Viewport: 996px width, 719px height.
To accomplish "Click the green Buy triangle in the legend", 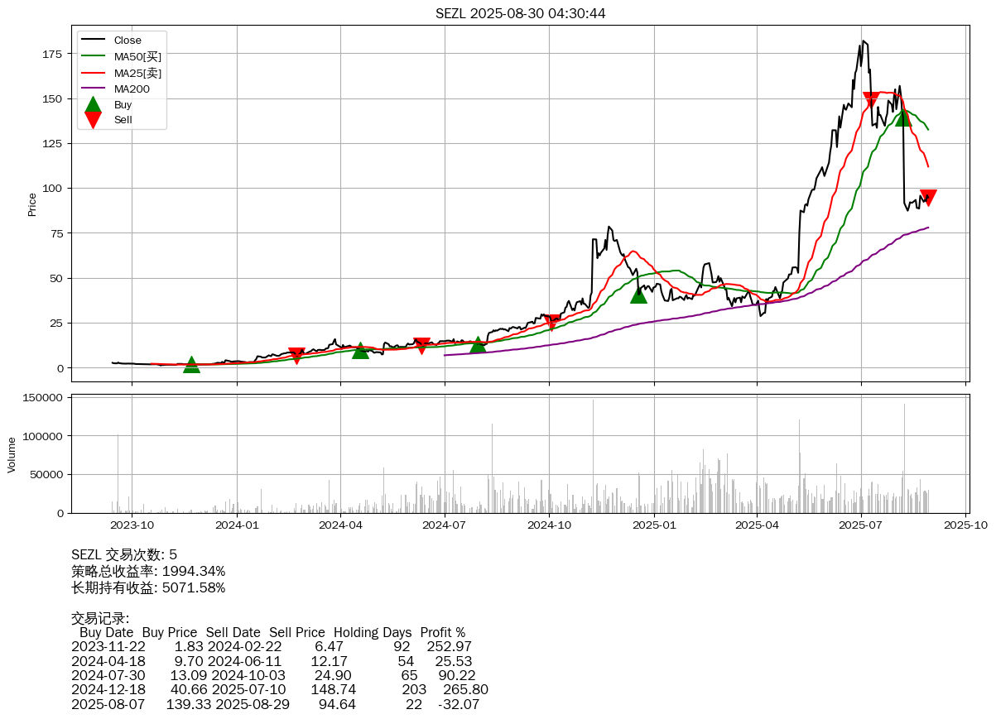I will [x=93, y=105].
